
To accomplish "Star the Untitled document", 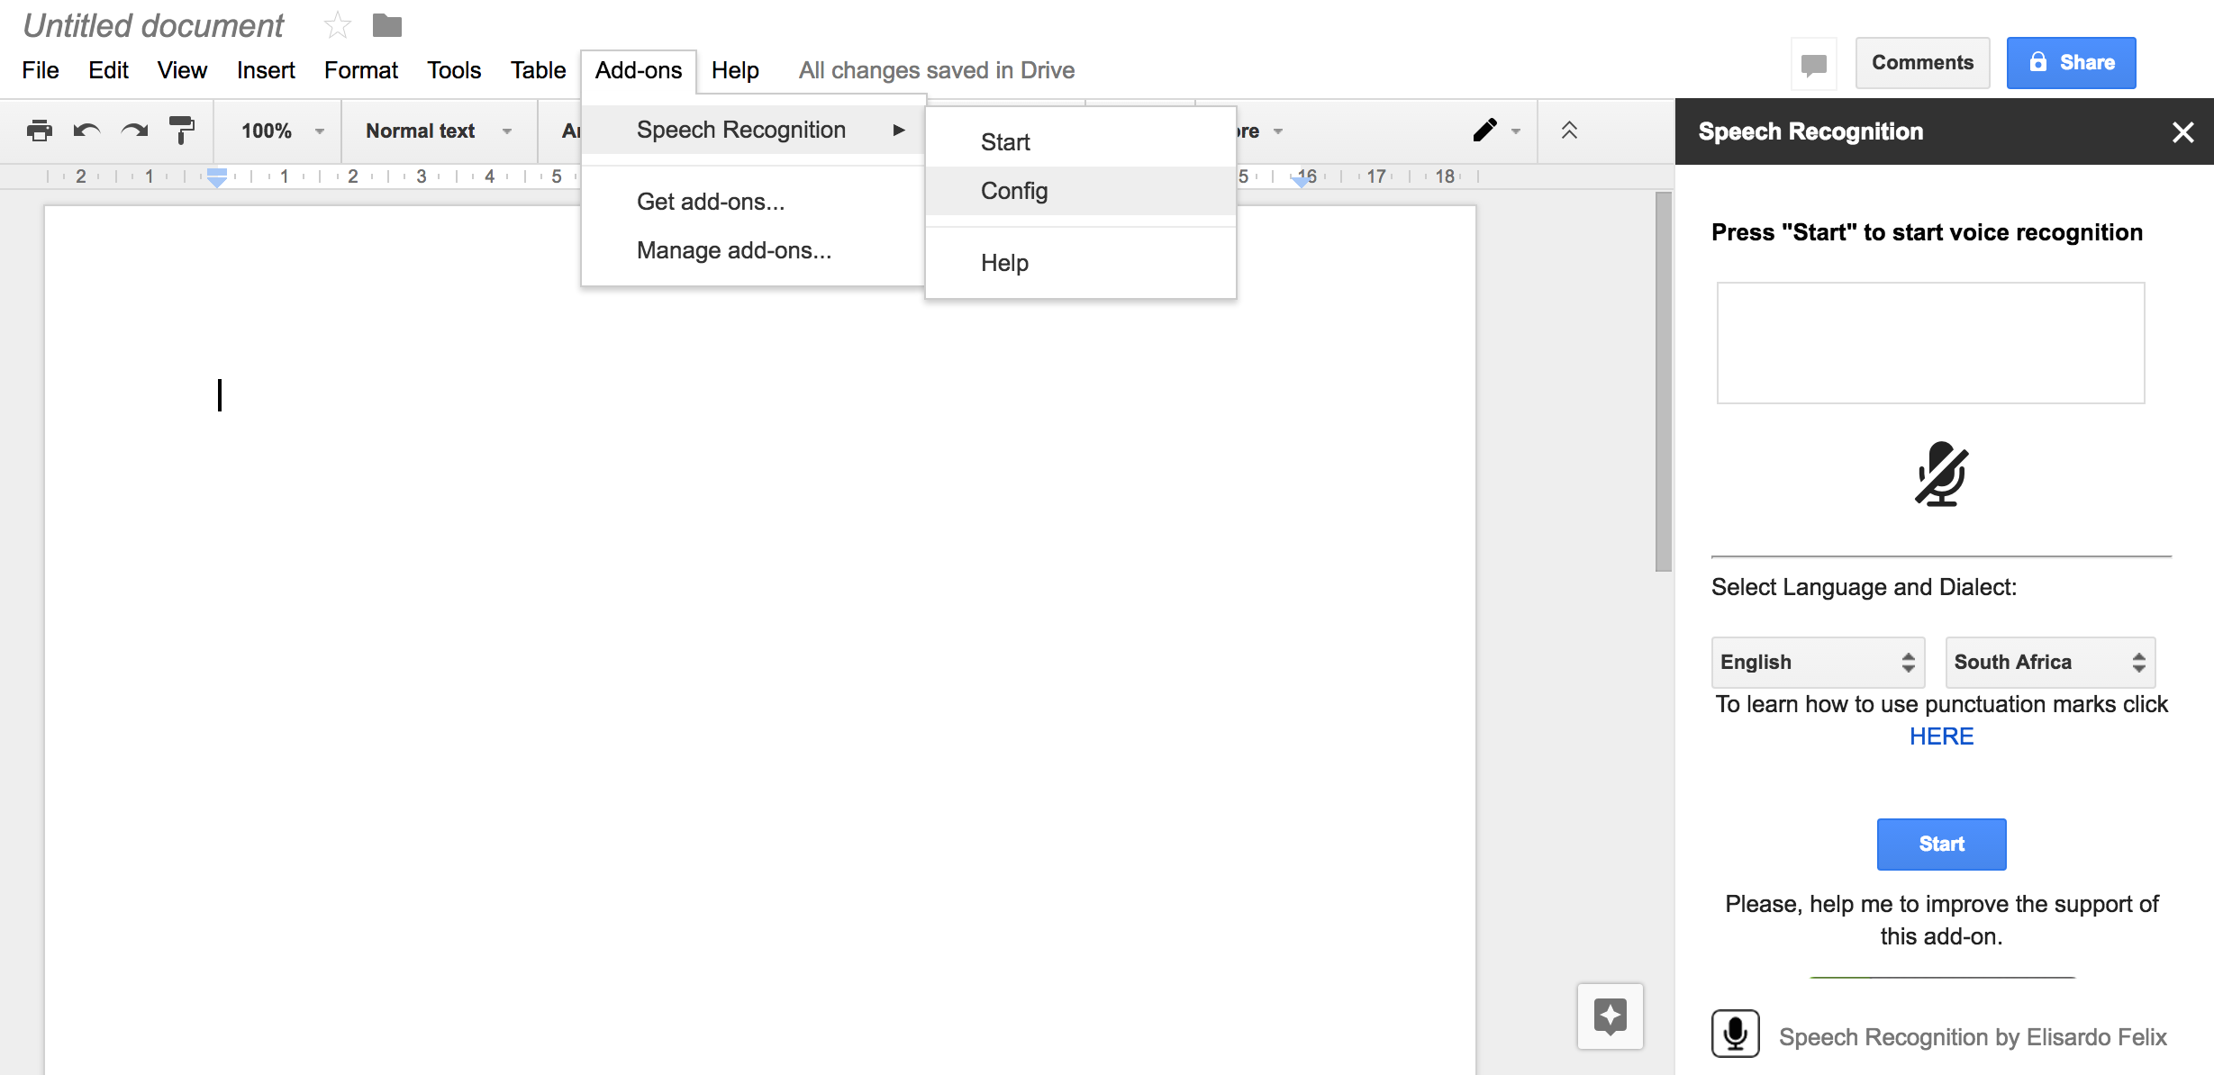I will point(338,25).
